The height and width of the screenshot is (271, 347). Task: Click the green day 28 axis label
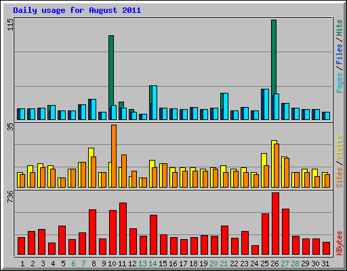(295, 264)
